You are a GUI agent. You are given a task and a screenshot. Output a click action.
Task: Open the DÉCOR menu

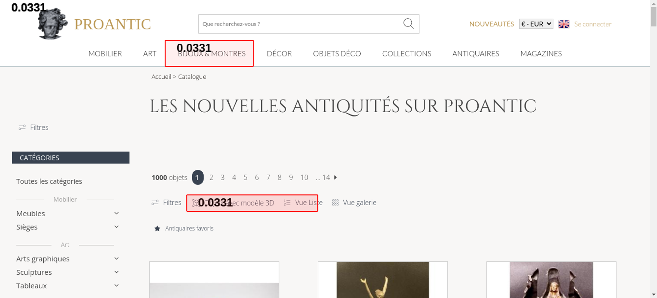pyautogui.click(x=279, y=53)
